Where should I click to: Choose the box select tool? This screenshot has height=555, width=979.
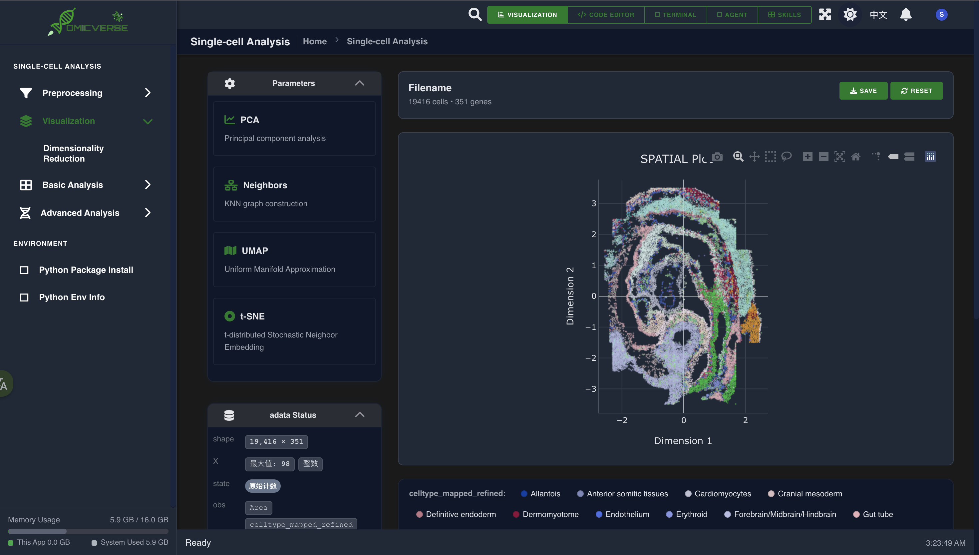click(x=770, y=157)
